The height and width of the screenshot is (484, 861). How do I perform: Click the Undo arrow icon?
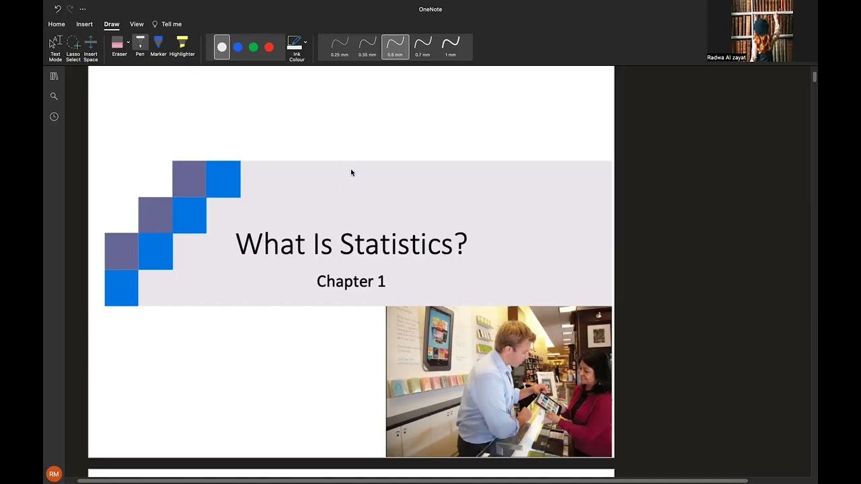click(58, 9)
